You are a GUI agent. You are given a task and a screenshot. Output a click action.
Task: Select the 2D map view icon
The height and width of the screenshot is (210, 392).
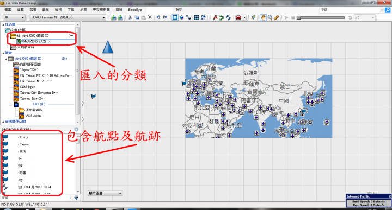coord(175,17)
